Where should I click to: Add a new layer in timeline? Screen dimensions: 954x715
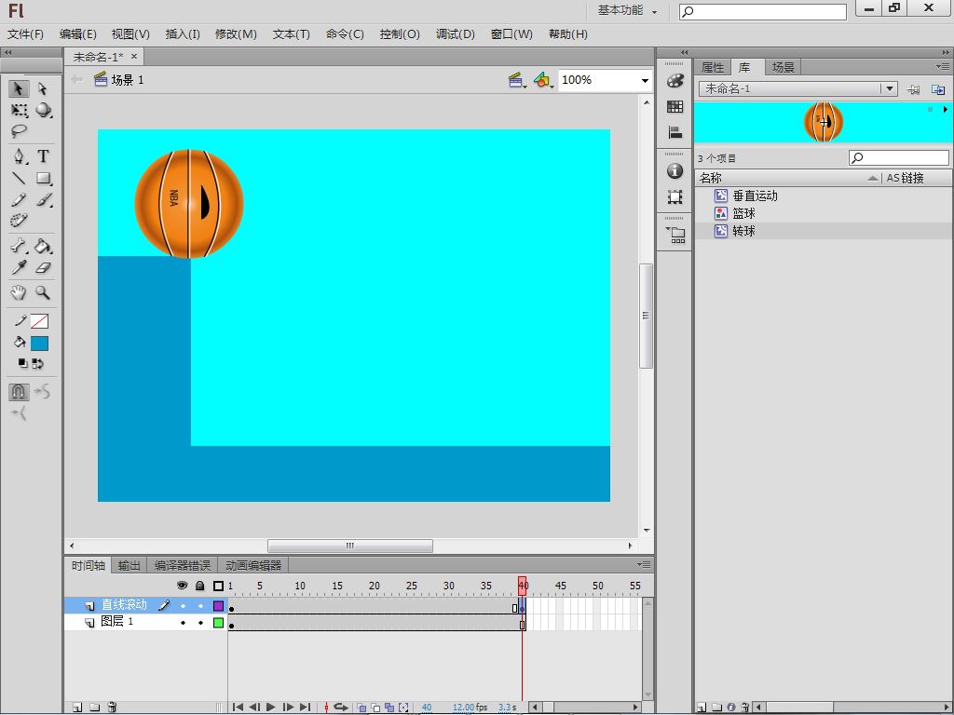[x=77, y=708]
